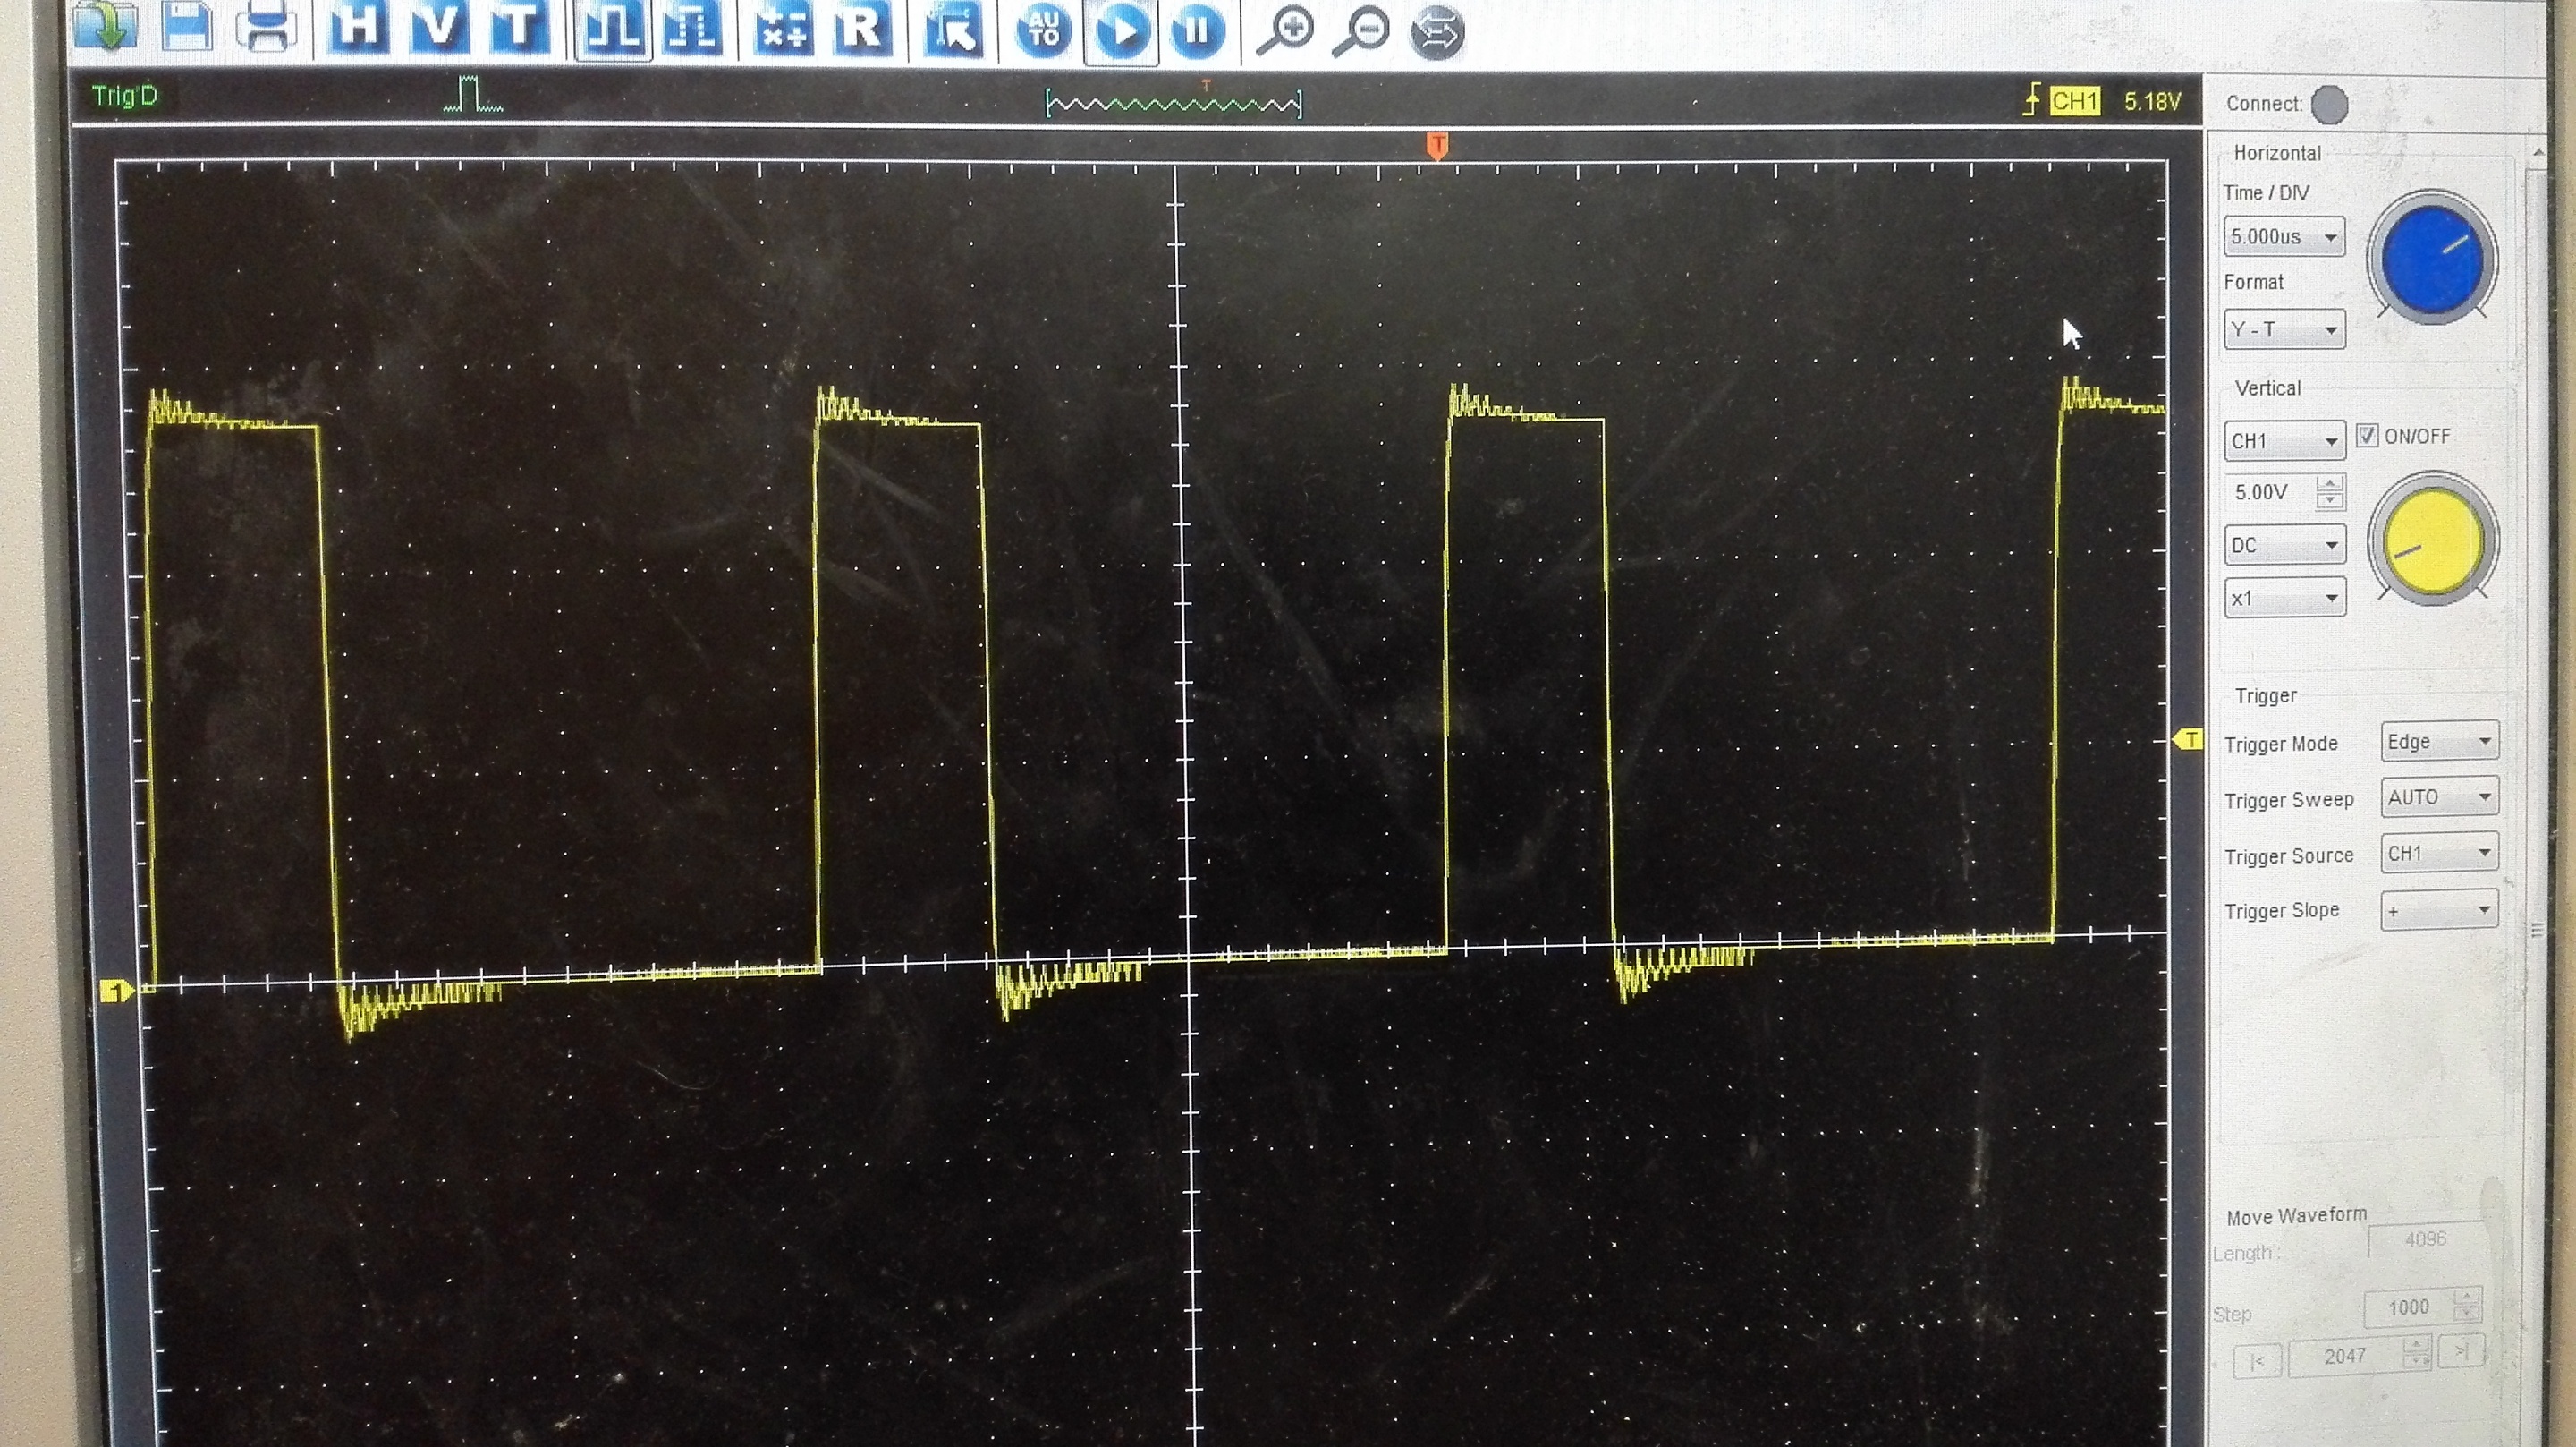Open the x1 probe attenuation dropdown
Viewport: 2576px width, 1447px height.
point(2284,599)
